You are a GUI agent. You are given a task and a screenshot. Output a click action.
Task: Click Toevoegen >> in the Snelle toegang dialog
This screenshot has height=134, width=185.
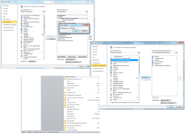pyautogui.click(x=146, y=77)
